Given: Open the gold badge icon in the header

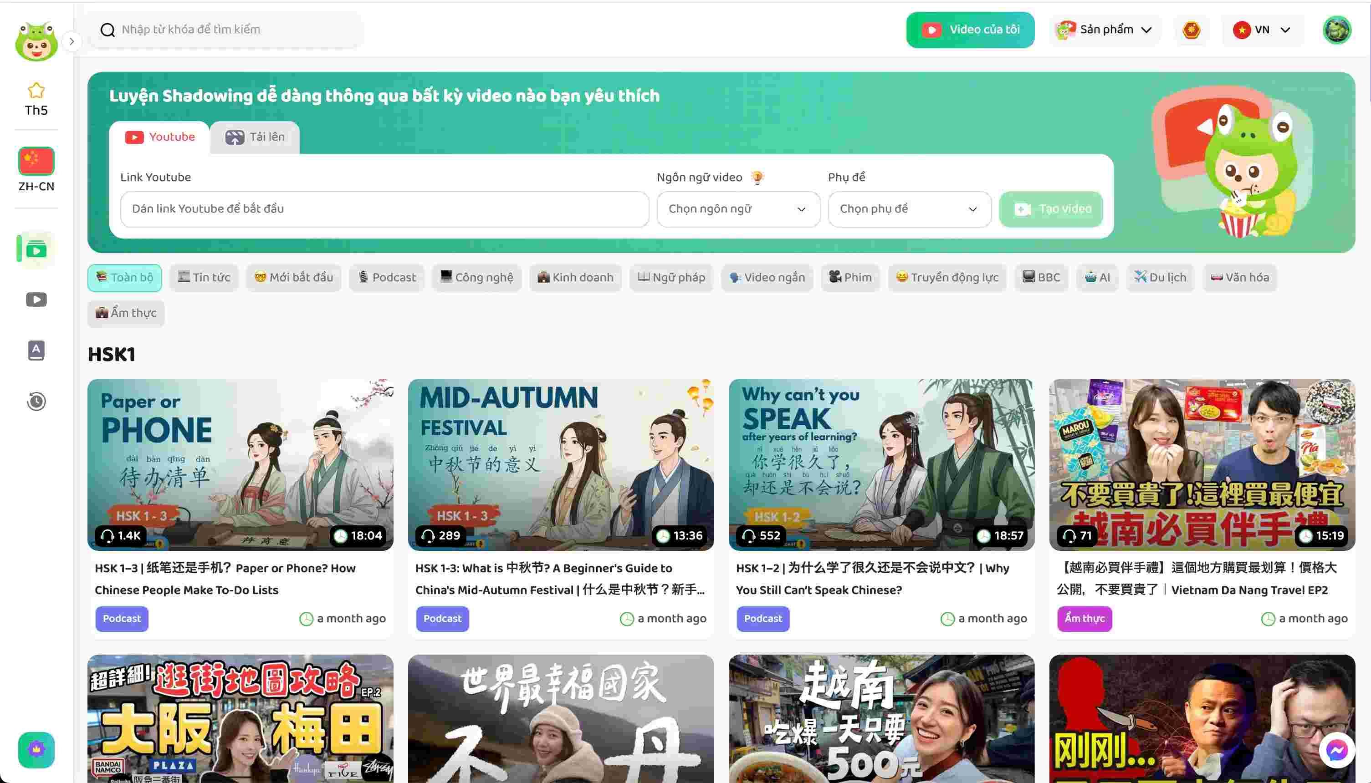Looking at the screenshot, I should click(1191, 30).
